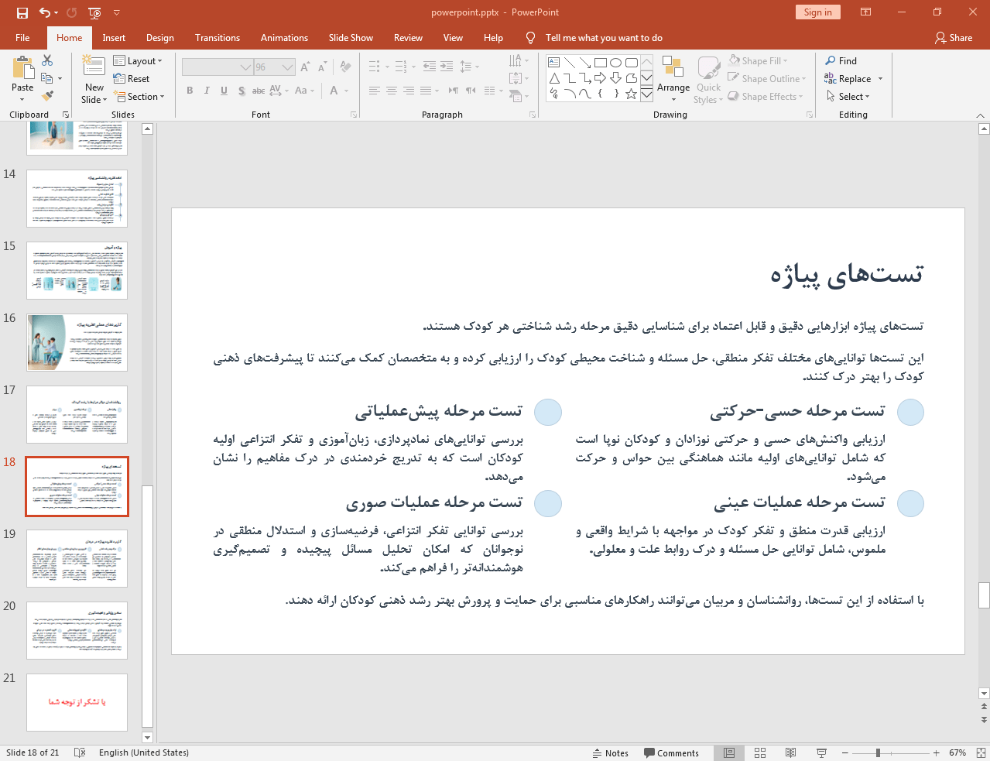990x761 pixels.
Task: Click the zoom slider handle in status bar
Action: click(878, 752)
